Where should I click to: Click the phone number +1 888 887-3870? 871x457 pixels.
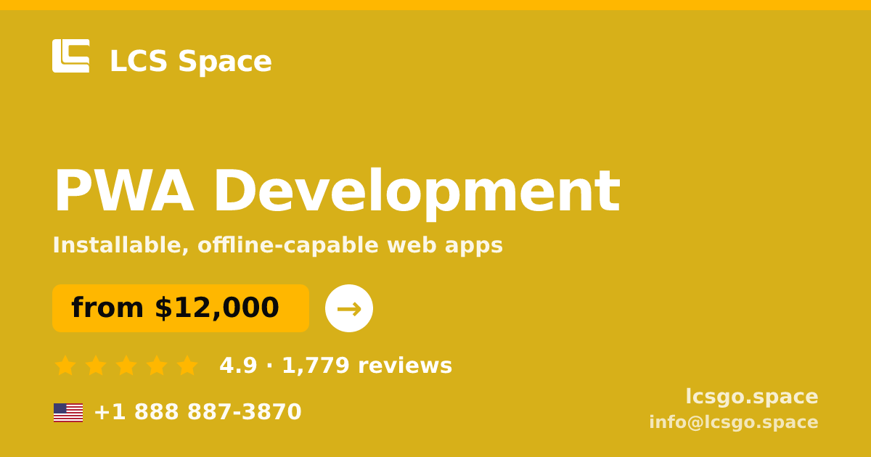tap(197, 412)
